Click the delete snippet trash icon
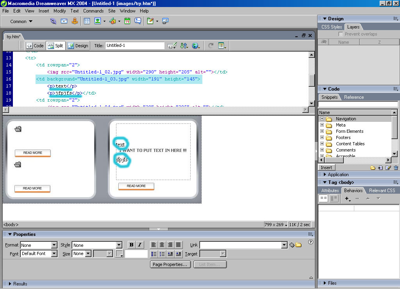400x289 pixels. [396, 168]
